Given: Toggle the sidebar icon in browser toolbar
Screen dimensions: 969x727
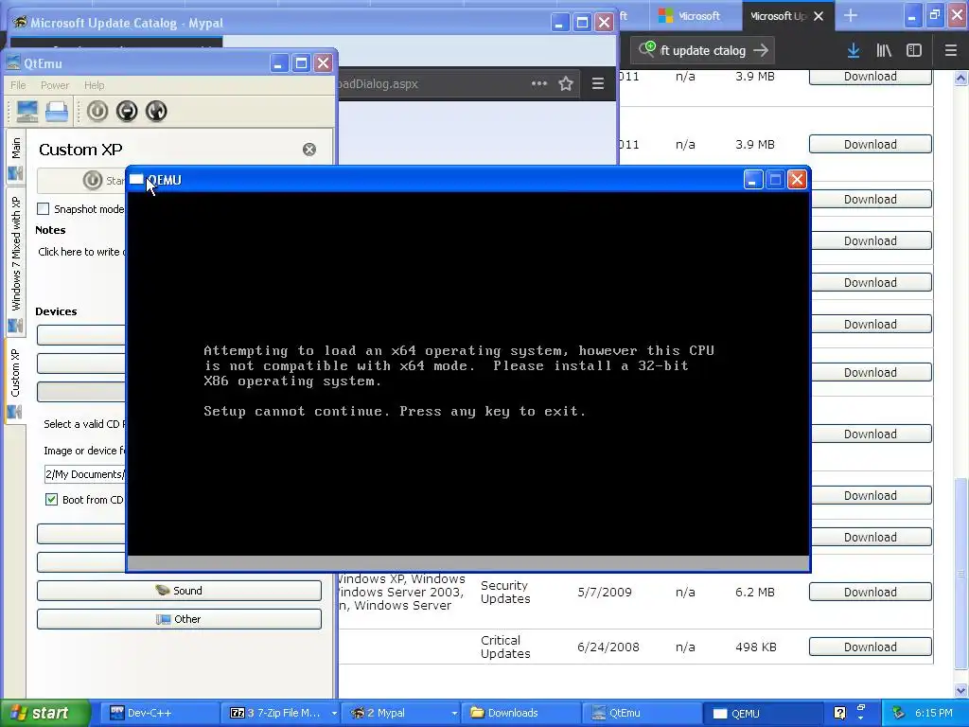Looking at the screenshot, I should (x=914, y=51).
